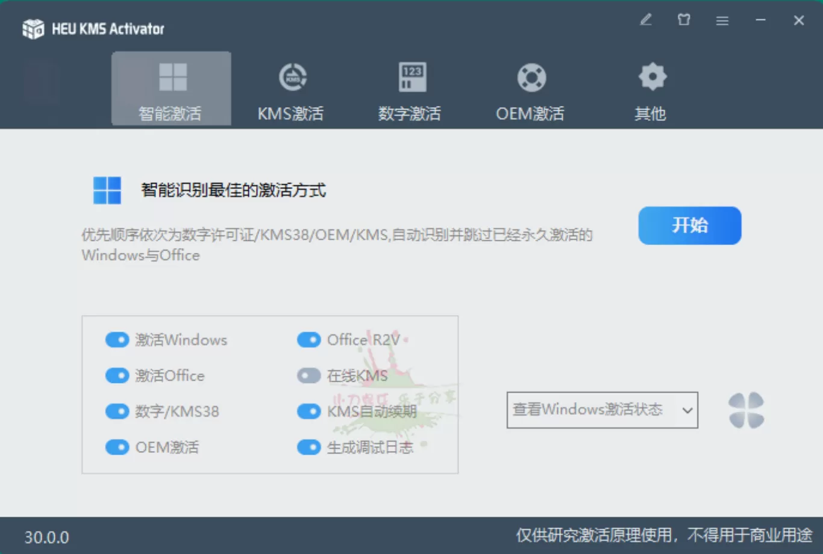
Task: Open the skin (shirt) theme icon
Action: [684, 20]
